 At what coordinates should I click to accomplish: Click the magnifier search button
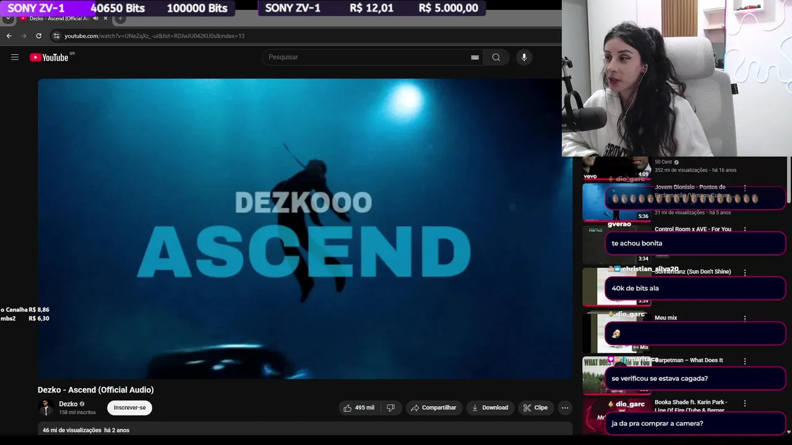(496, 57)
